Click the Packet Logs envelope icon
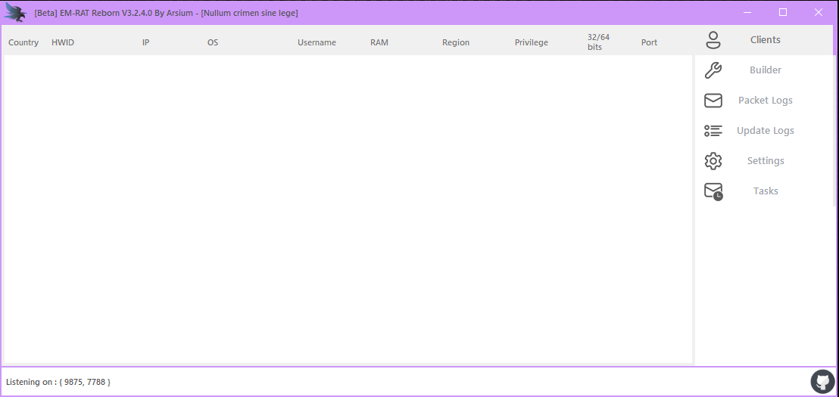This screenshot has width=839, height=397. [x=713, y=101]
